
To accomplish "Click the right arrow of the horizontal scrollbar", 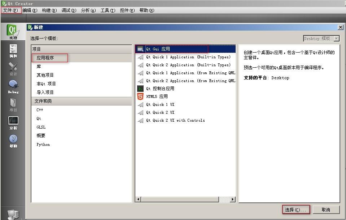I will point(232,198).
